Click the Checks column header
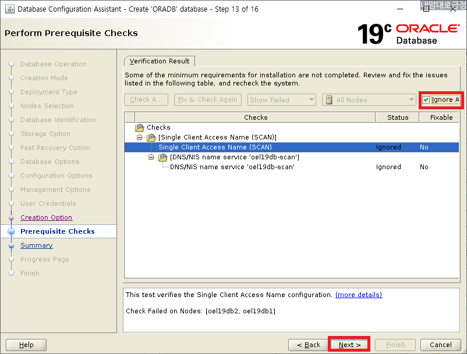Image resolution: width=467 pixels, height=354 pixels. (255, 117)
